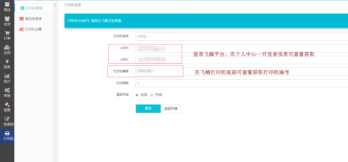Open the 系统 system gears icon
Image resolution: width=348 pixels, height=162 pixels.
7,90
